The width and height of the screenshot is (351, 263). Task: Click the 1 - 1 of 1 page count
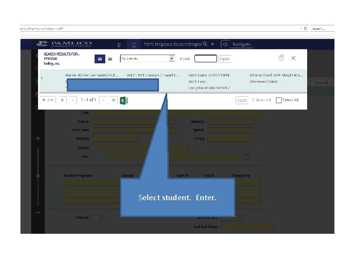pos(88,100)
